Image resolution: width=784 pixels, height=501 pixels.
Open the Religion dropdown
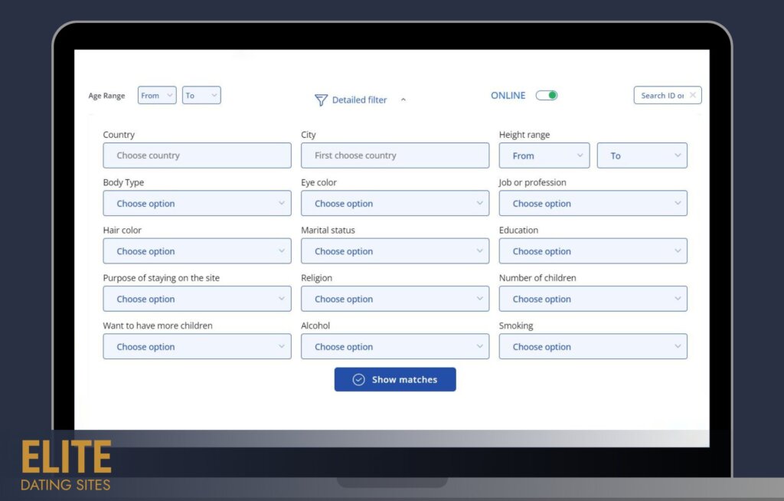pos(394,299)
